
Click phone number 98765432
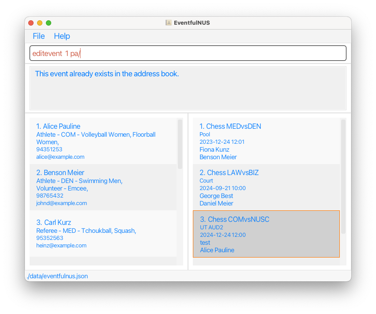pyautogui.click(x=49, y=196)
